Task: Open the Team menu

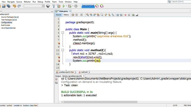Action: (54, 2)
